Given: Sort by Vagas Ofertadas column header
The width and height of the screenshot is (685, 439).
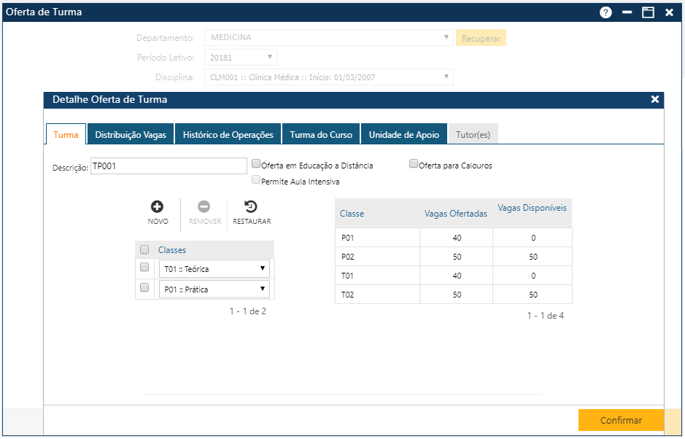Looking at the screenshot, I should (x=456, y=214).
